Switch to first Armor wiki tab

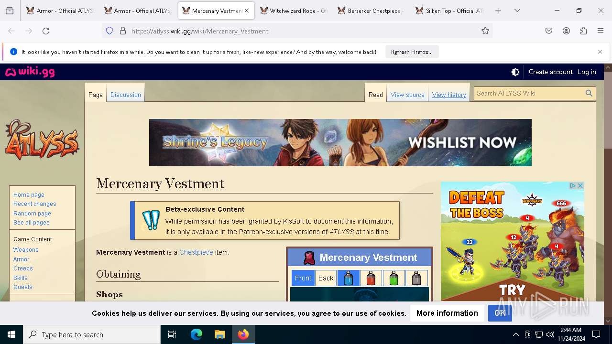[x=60, y=11]
